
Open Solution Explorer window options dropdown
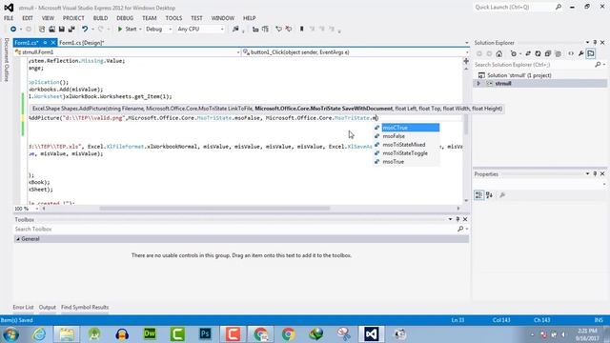587,42
